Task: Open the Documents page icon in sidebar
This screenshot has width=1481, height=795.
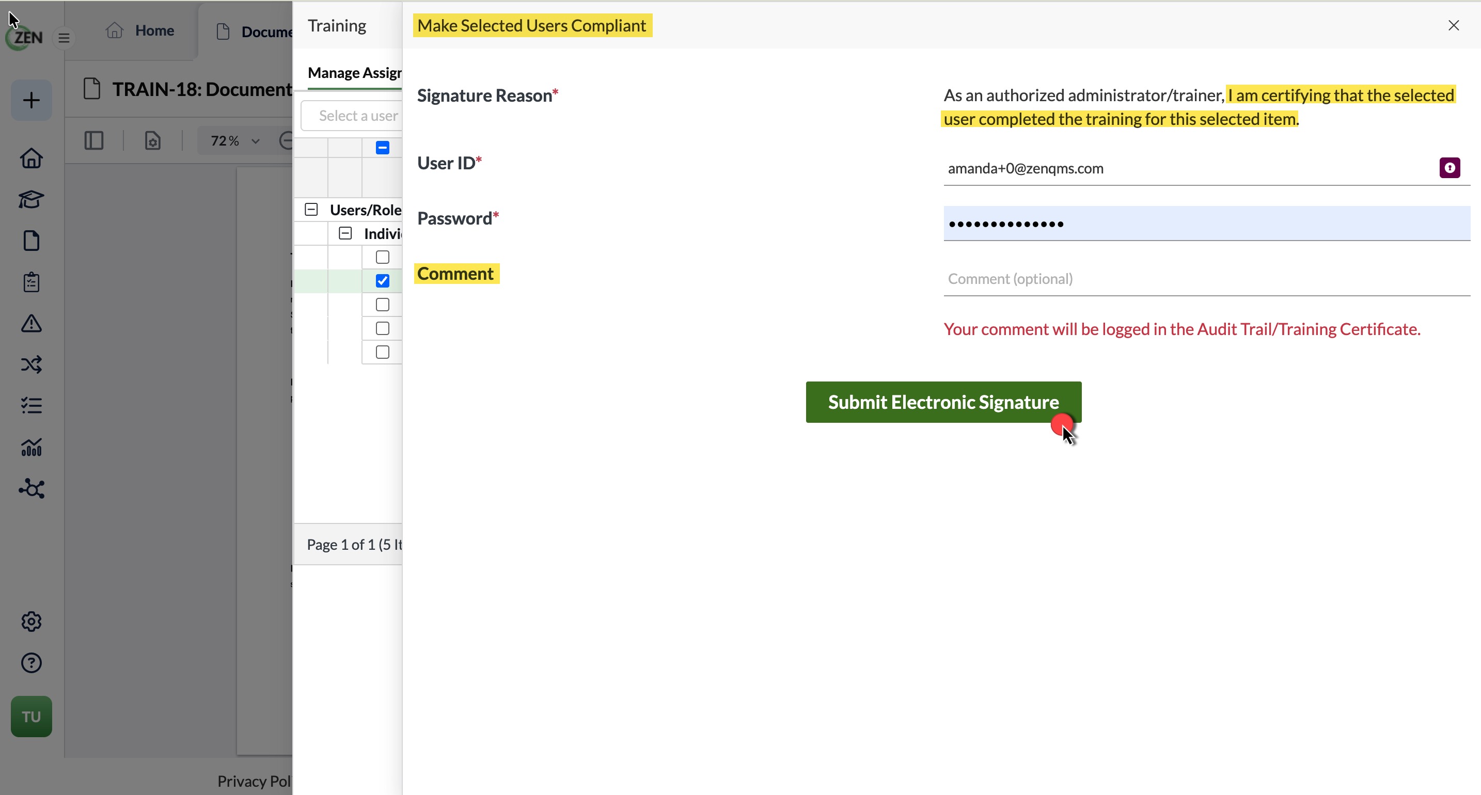Action: tap(31, 241)
